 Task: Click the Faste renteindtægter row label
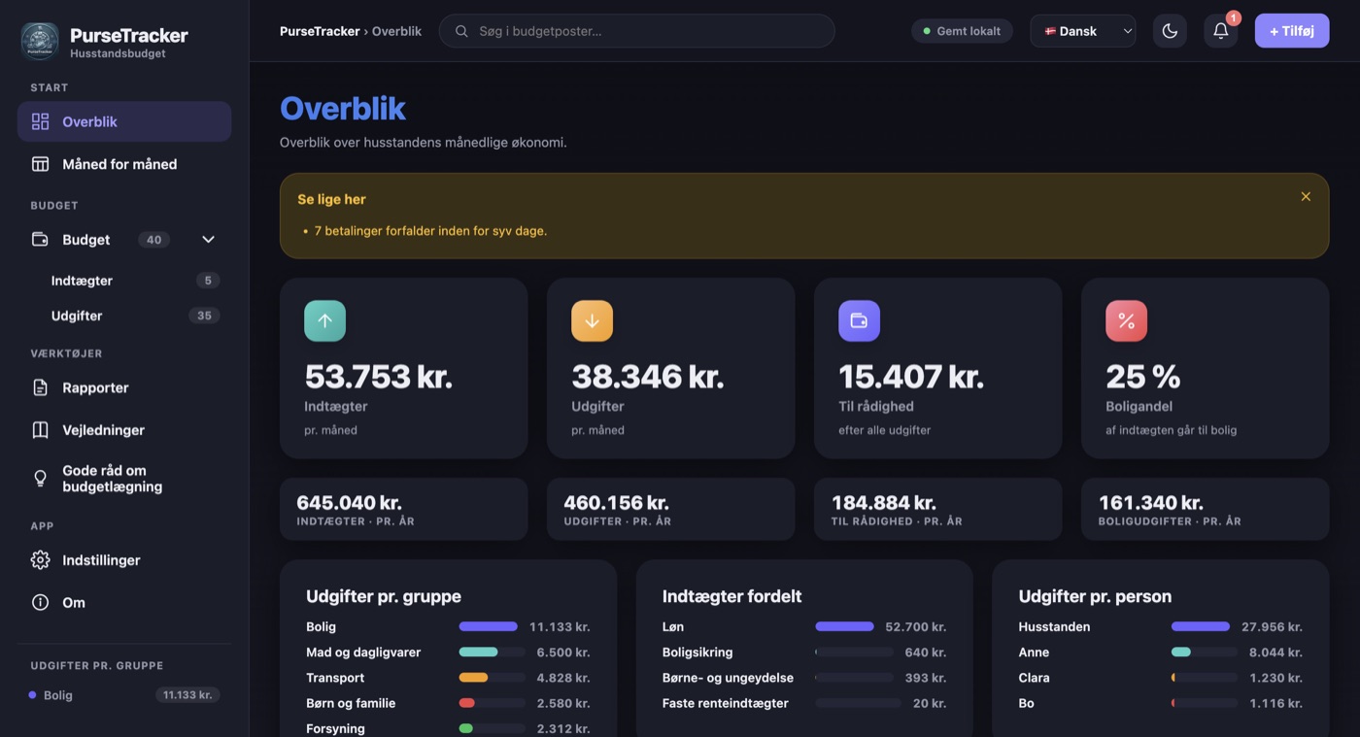726,703
